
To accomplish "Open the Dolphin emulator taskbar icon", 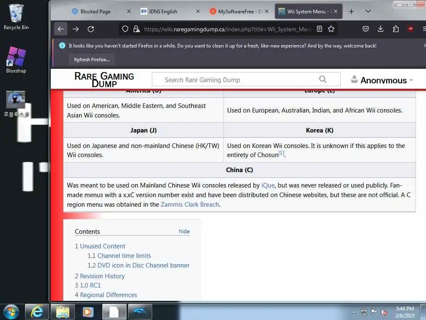I will click(140, 312).
